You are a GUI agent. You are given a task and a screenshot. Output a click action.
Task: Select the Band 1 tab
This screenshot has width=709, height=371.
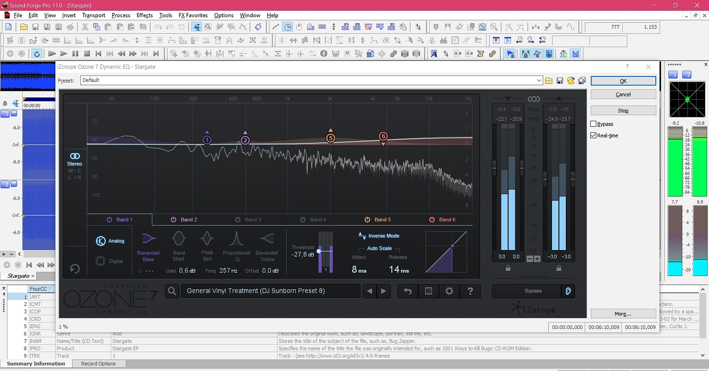tap(120, 220)
